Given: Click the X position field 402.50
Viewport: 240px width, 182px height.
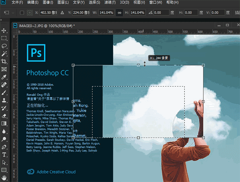Looking at the screenshot, I should click(x=48, y=13).
